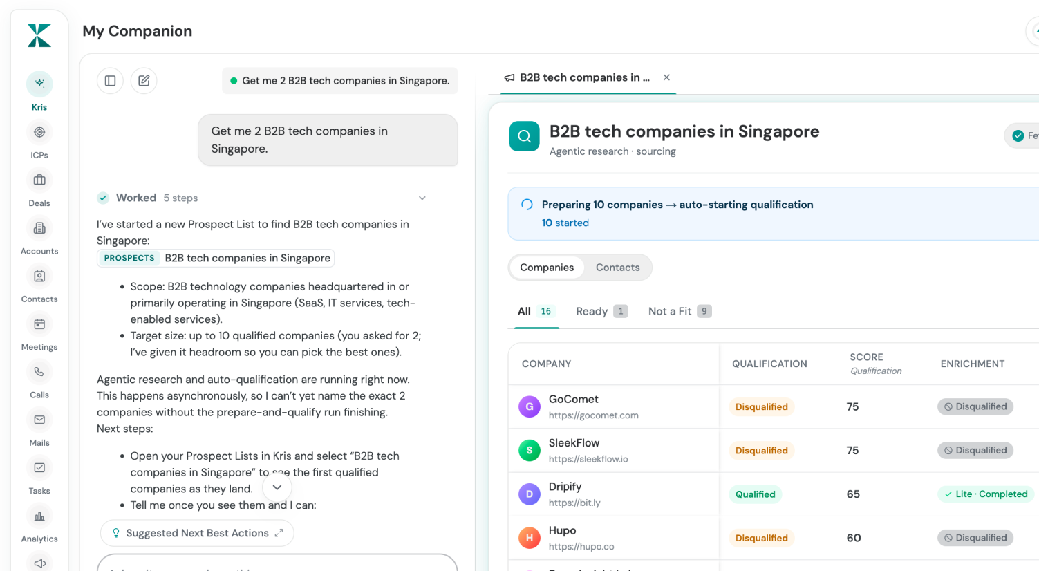Start a new chat with pencil icon

[144, 81]
